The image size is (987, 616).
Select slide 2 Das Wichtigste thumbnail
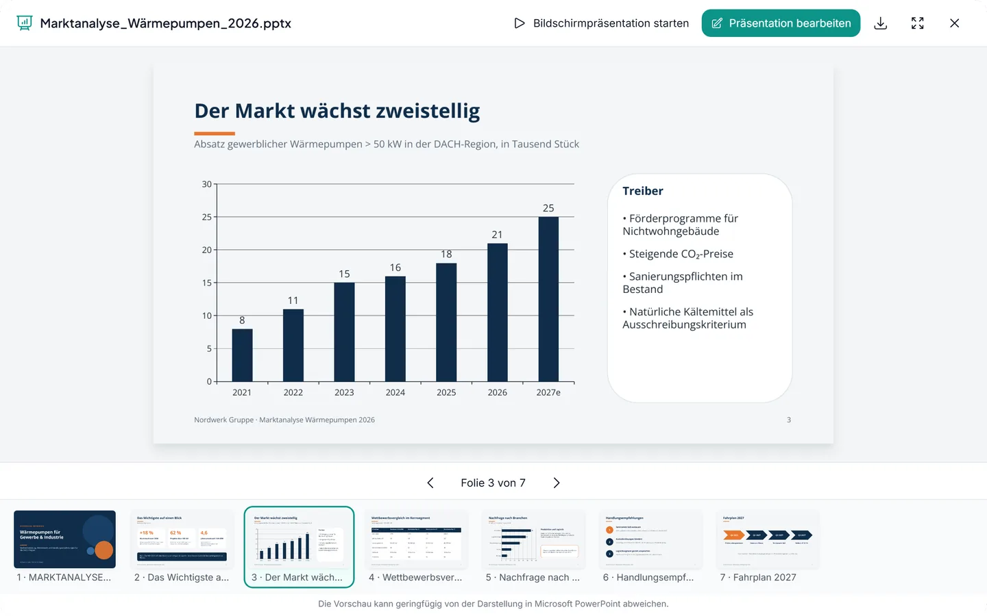coord(182,547)
